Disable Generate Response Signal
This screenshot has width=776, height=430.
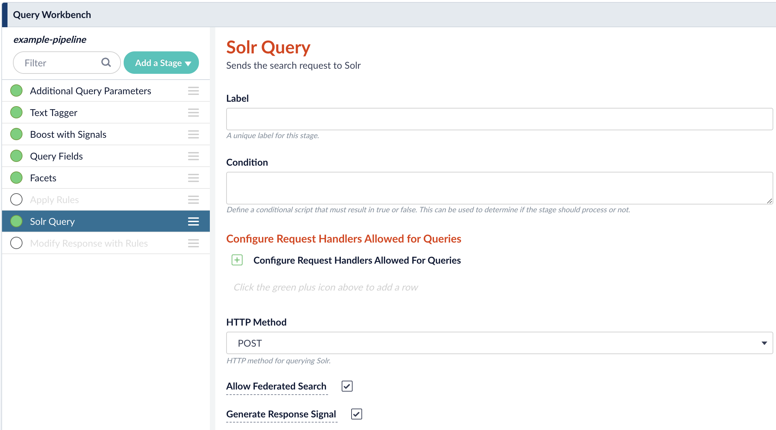pos(356,414)
